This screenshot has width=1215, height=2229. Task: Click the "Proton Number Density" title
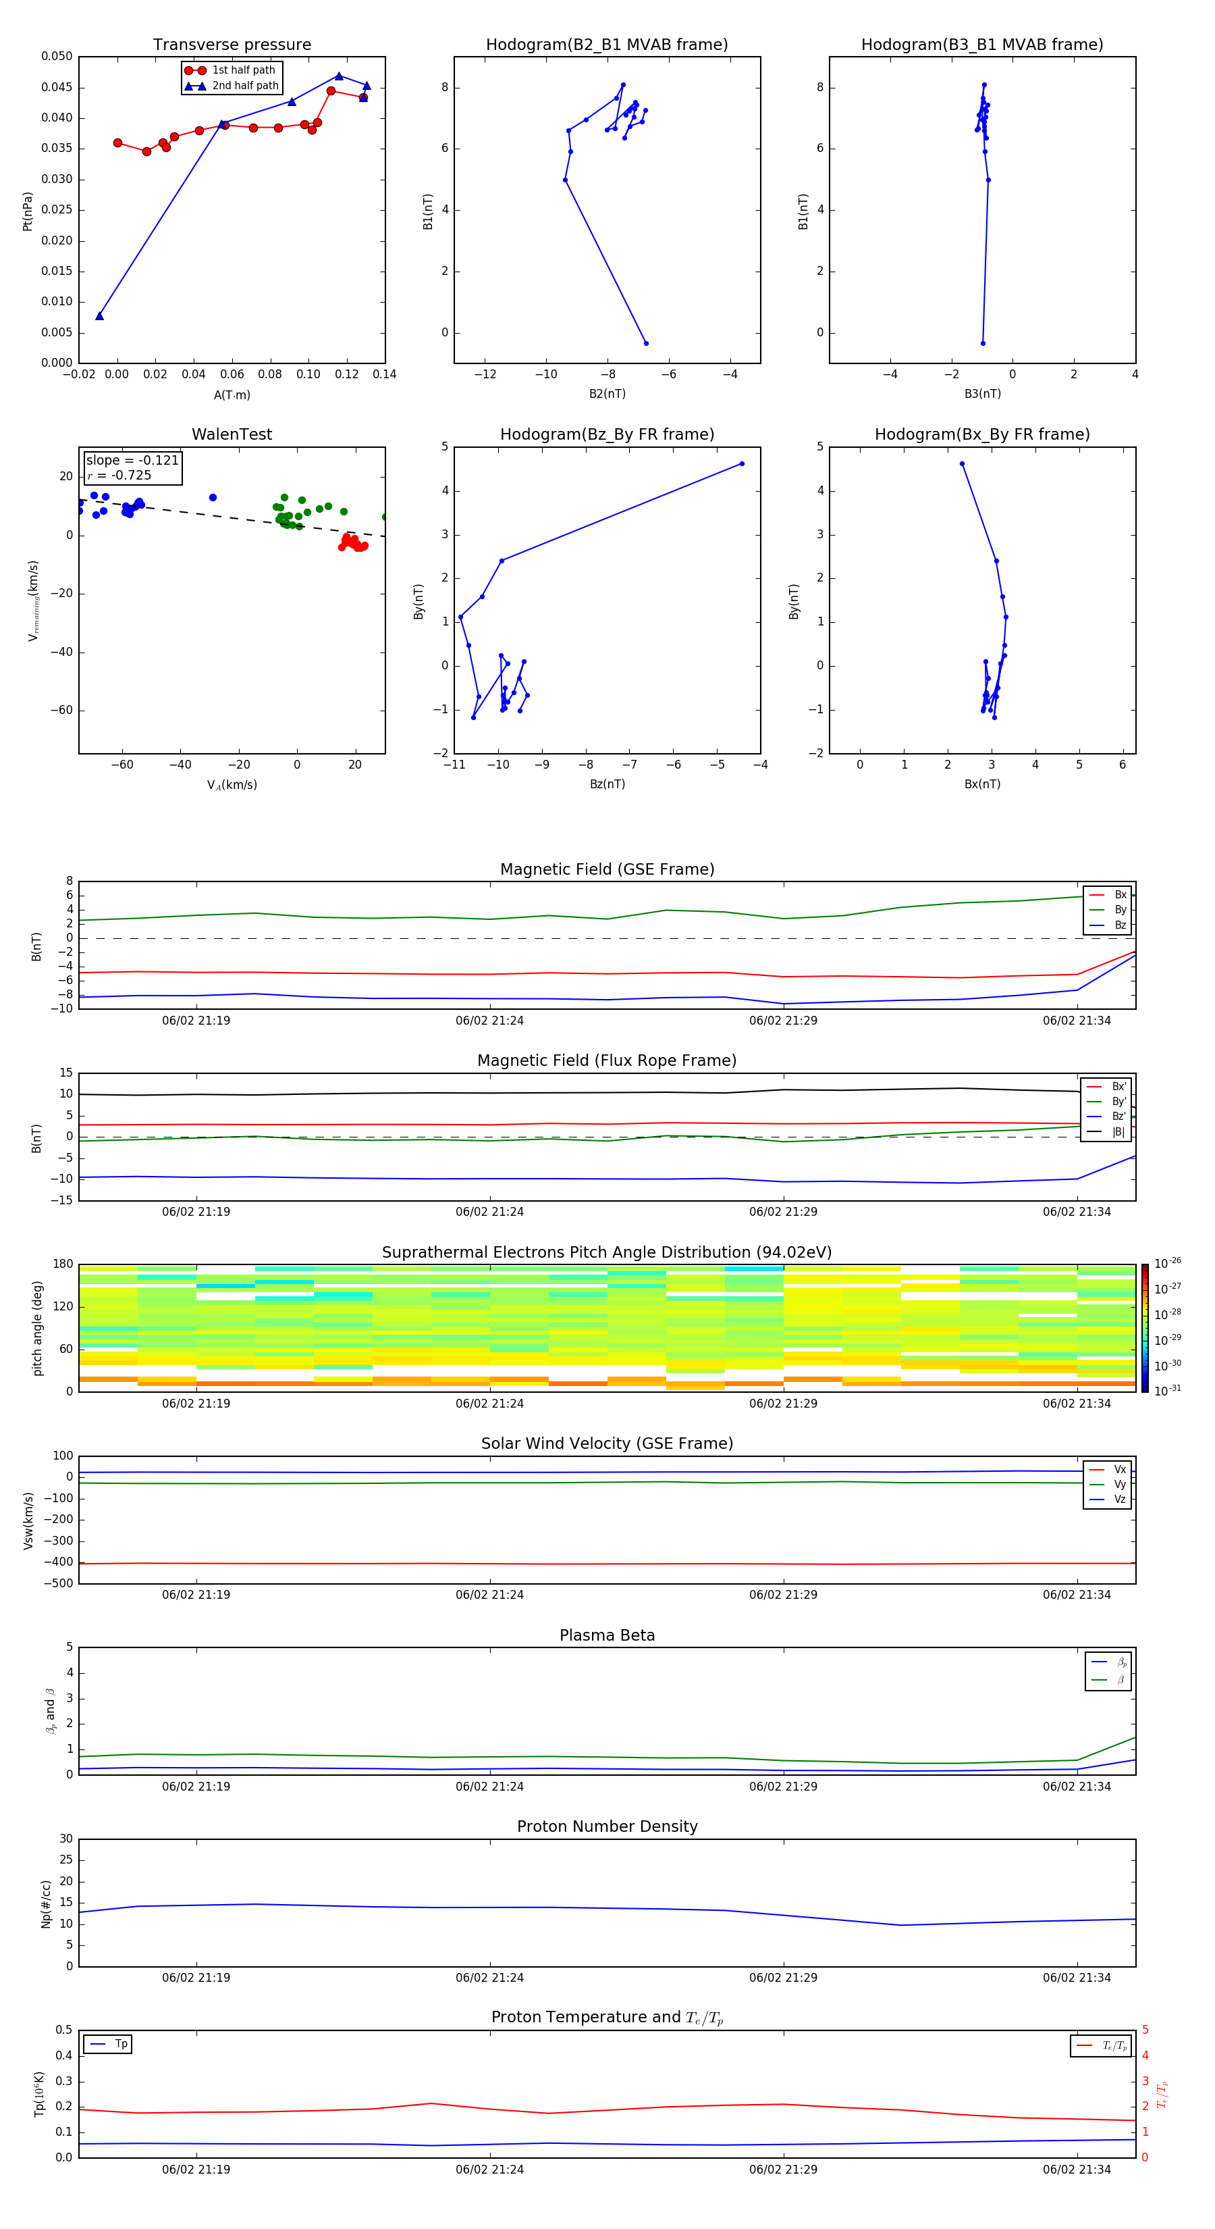(x=607, y=1826)
